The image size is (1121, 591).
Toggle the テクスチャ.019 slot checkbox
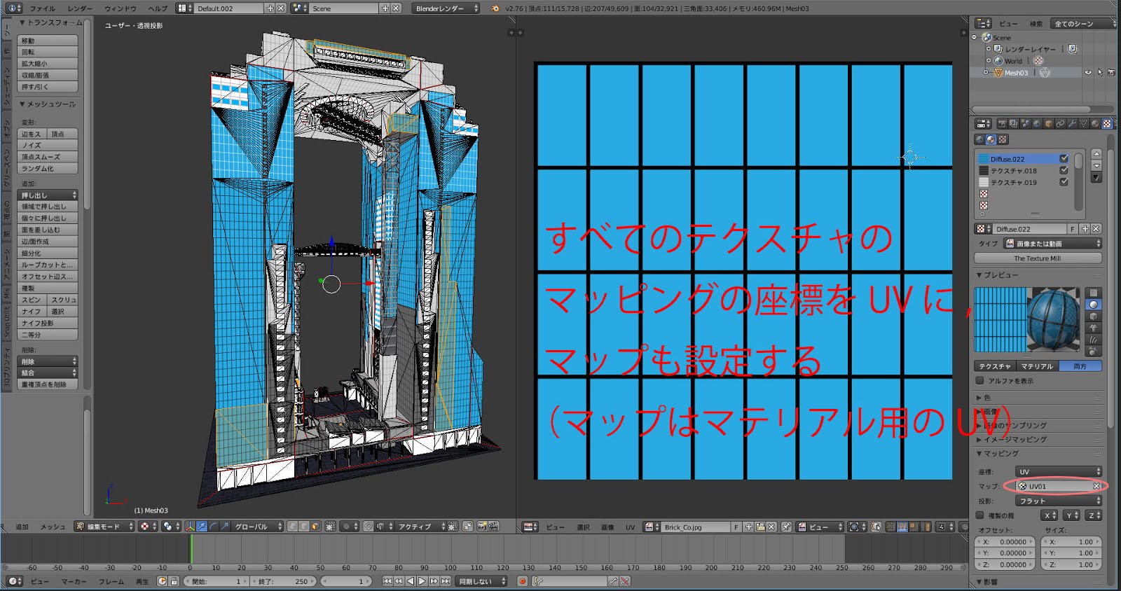1064,182
